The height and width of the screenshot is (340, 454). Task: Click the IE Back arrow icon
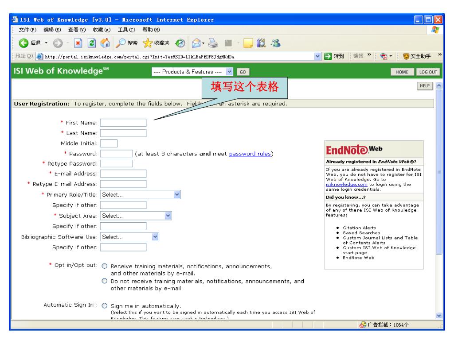click(x=23, y=43)
